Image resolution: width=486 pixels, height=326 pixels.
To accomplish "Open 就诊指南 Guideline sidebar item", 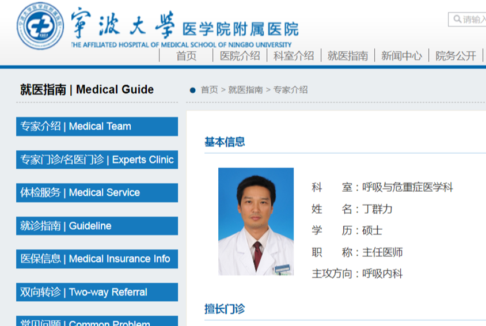I will pos(97,226).
